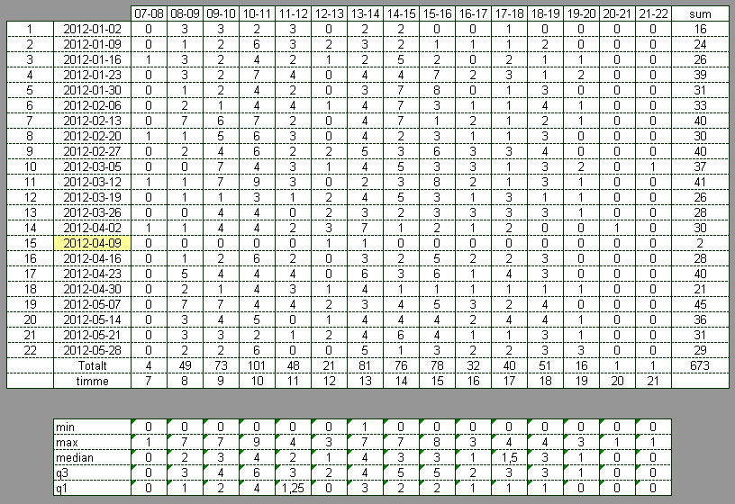Click the 18-19 column header
The width and height of the screenshot is (735, 504).
546,13
